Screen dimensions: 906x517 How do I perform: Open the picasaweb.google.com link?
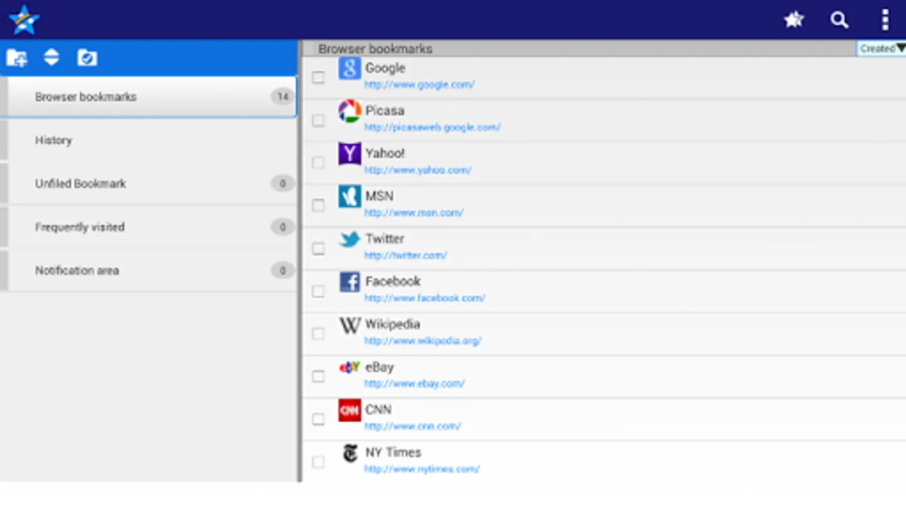tap(432, 127)
